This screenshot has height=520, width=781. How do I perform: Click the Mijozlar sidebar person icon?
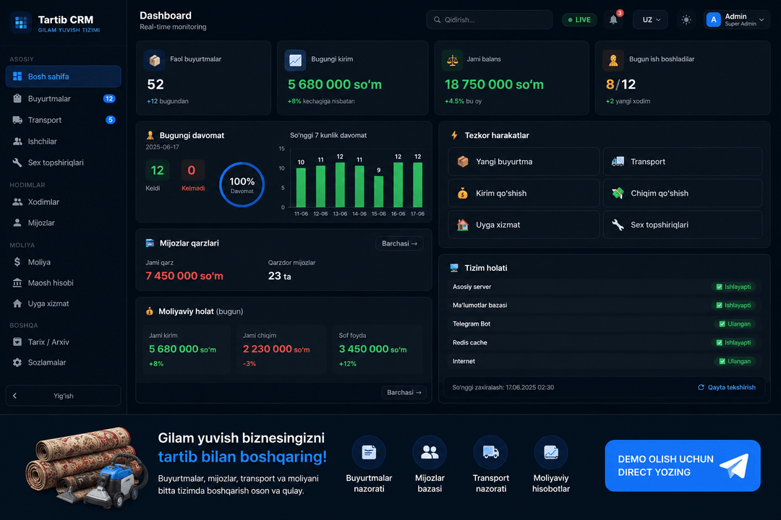[17, 223]
